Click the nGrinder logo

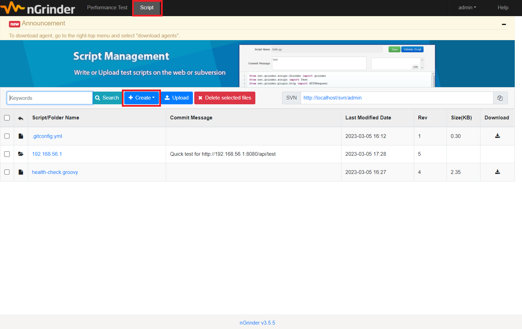(x=38, y=8)
